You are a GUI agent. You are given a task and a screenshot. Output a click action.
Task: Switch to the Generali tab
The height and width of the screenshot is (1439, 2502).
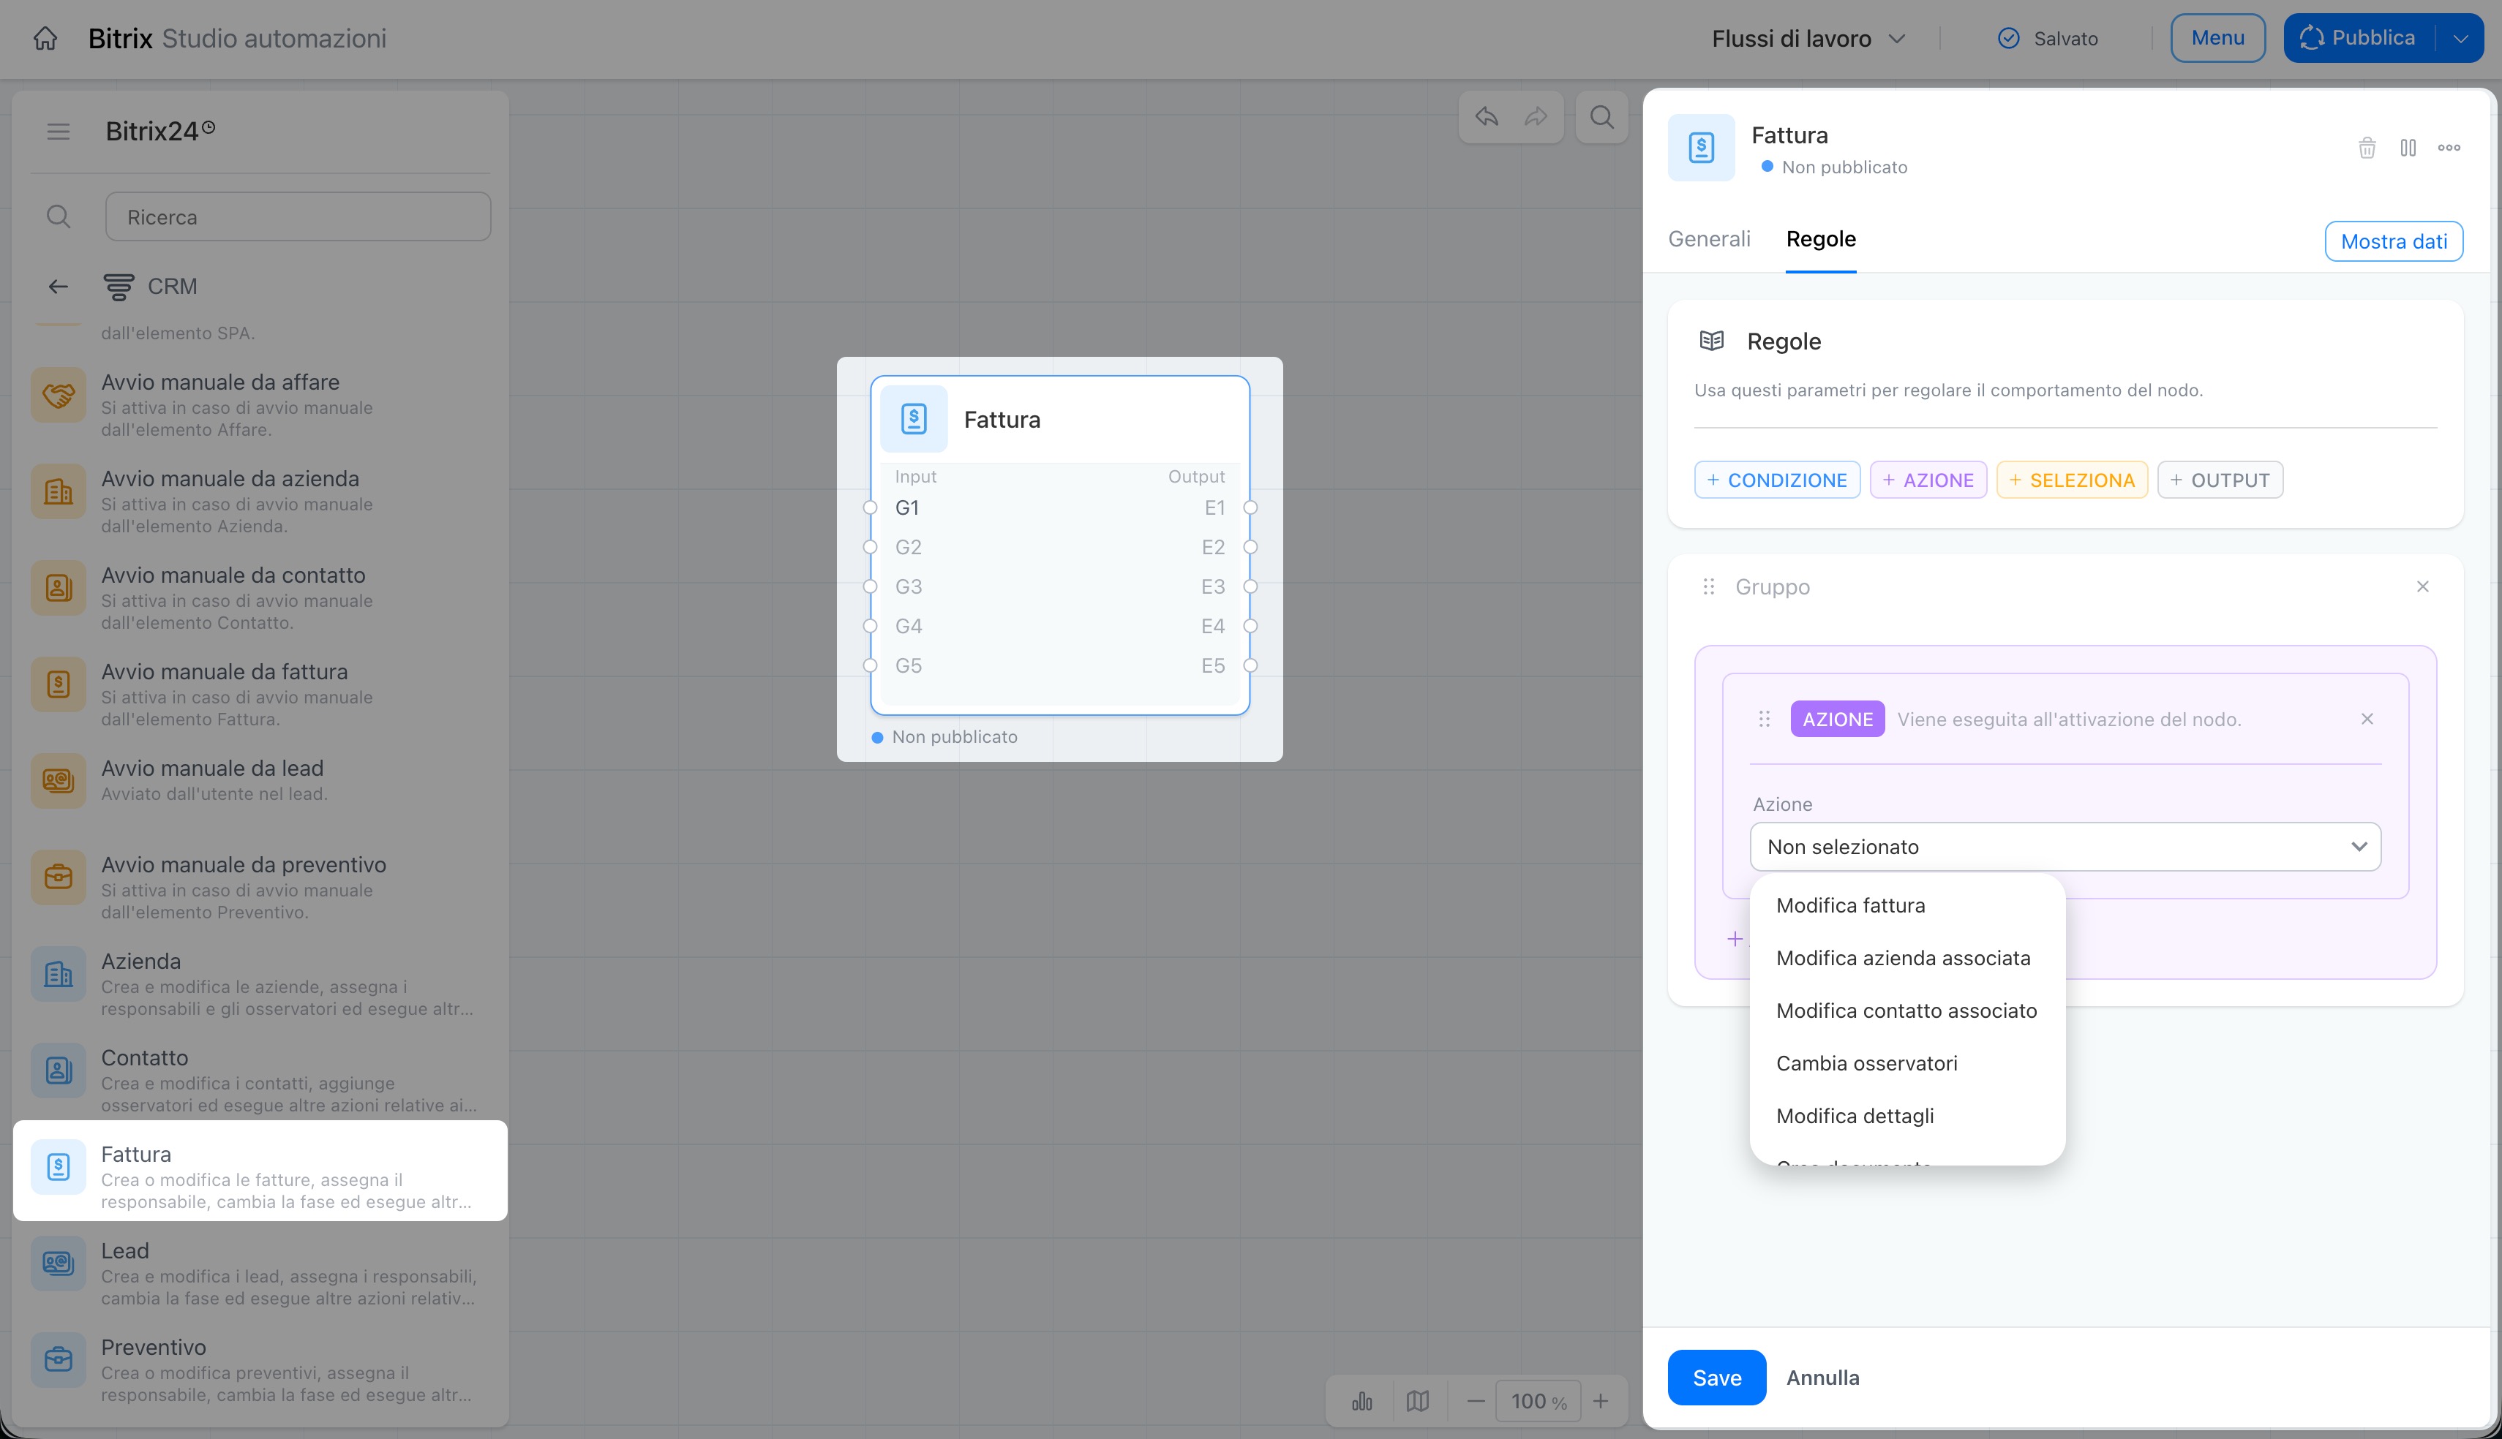pos(1709,239)
